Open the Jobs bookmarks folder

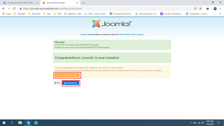(47, 14)
